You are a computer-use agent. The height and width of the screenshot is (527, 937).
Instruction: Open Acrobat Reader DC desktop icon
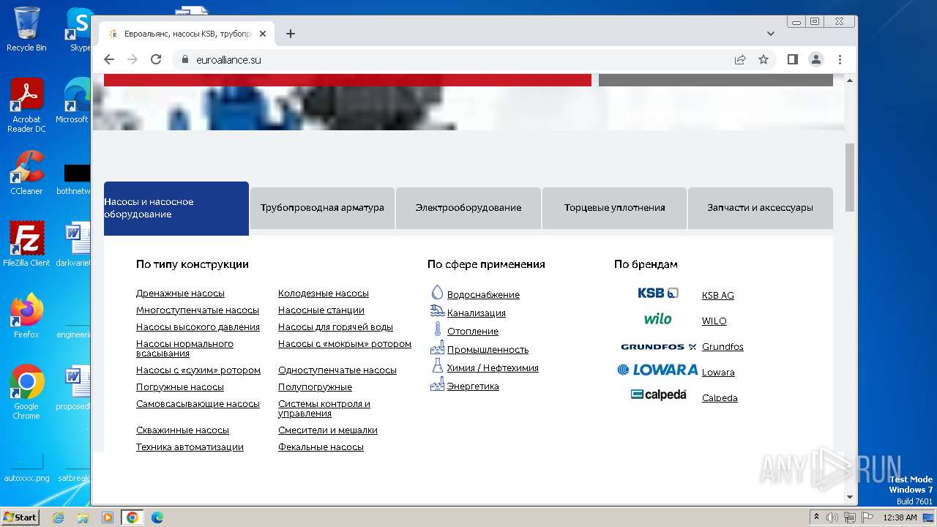point(26,105)
